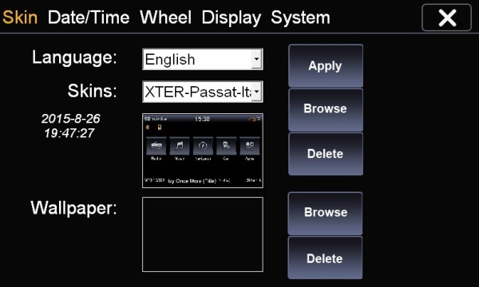Open the XTER-Passat skin combo box
The image size is (479, 287).
tap(203, 92)
